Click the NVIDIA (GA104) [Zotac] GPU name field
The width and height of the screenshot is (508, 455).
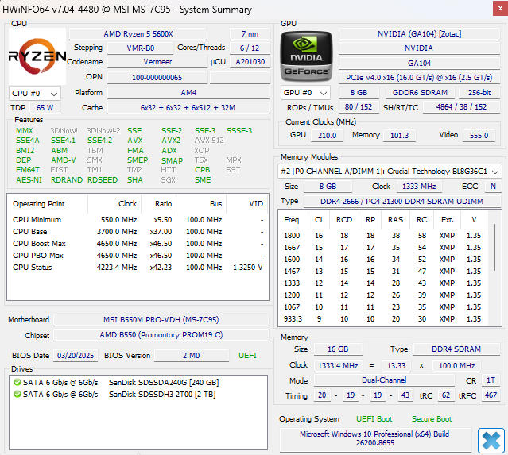[419, 34]
